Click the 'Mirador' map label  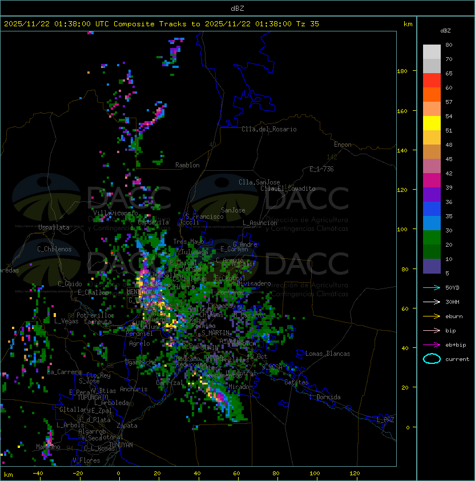pyautogui.click(x=241, y=387)
